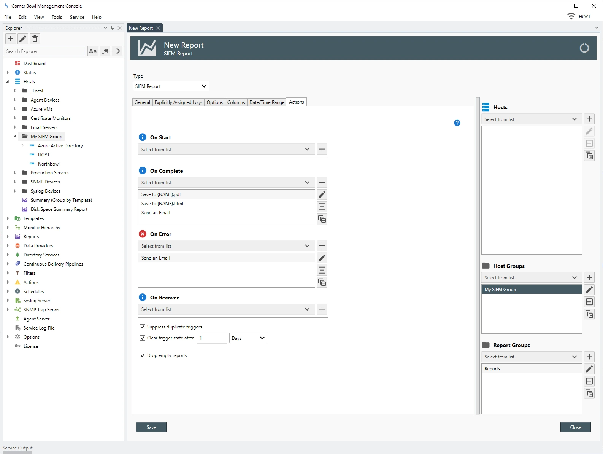The image size is (603, 454).
Task: Click the delete trash icon in Explorer
Action: click(x=35, y=39)
